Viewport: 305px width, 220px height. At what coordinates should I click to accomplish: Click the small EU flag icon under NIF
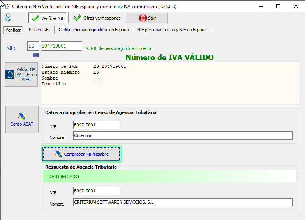point(36,55)
